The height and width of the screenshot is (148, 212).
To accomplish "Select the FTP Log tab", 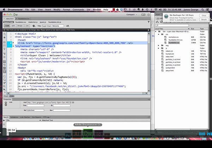I will [46, 117].
